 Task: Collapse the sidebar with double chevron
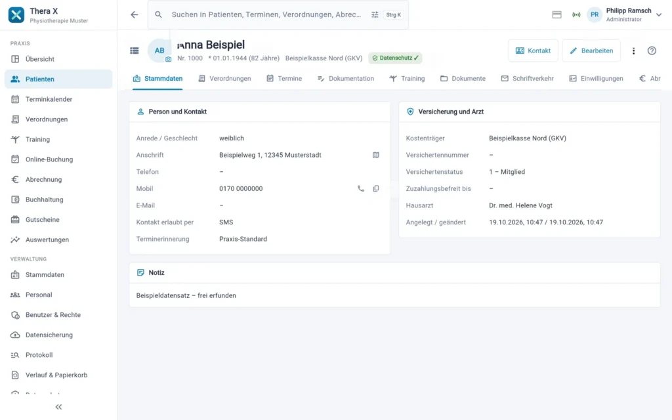[x=58, y=407]
